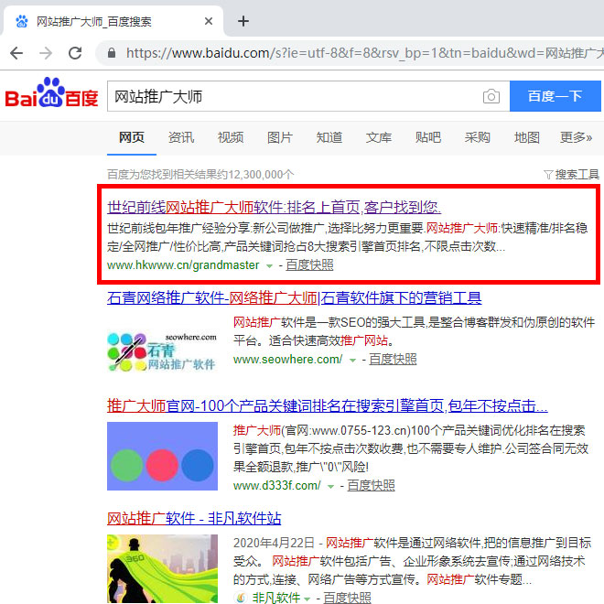Switch to the 贴吧 tab
This screenshot has height=604, width=604.
coord(428,137)
